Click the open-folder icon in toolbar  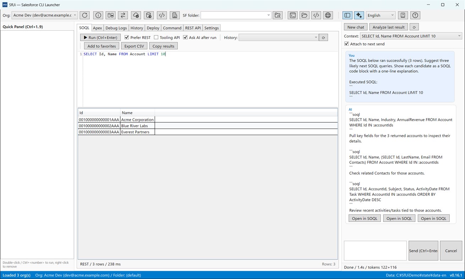pyautogui.click(x=305, y=15)
